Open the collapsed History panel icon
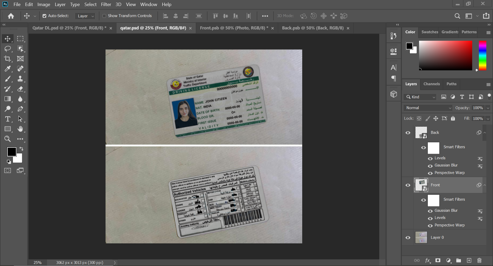The width and height of the screenshot is (493, 266). click(x=393, y=36)
